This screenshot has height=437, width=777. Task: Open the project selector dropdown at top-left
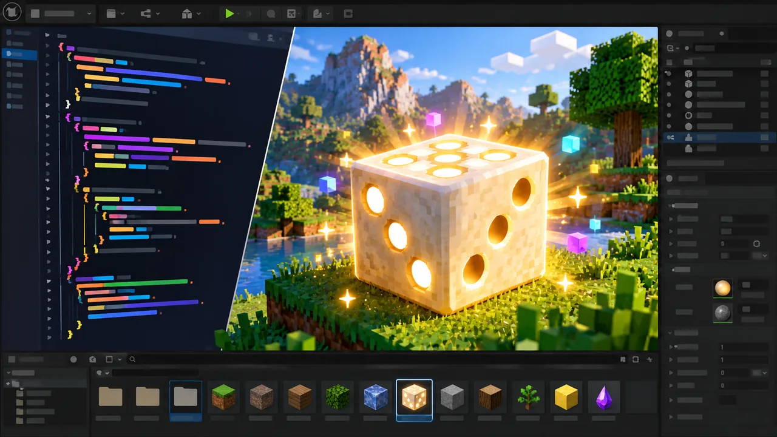[x=61, y=13]
